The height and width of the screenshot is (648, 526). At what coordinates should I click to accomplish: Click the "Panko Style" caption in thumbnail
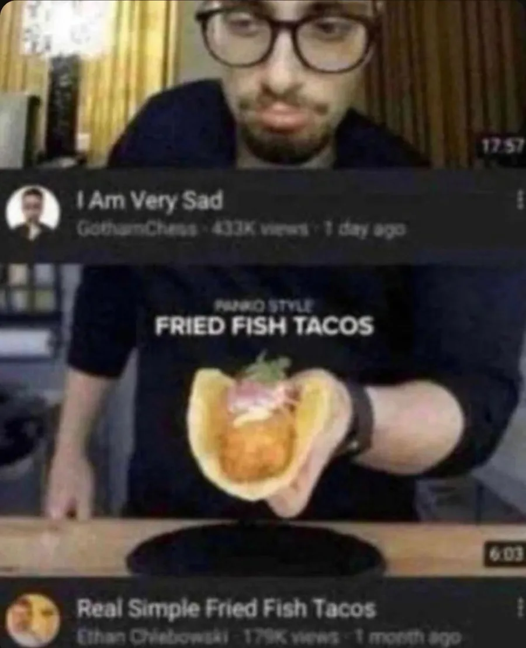tap(264, 307)
